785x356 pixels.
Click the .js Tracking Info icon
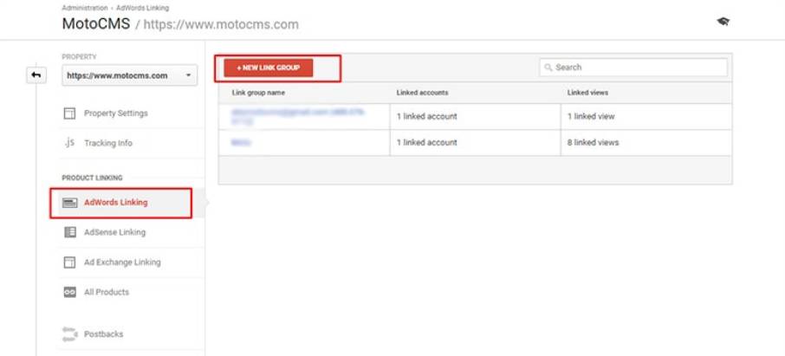point(69,143)
